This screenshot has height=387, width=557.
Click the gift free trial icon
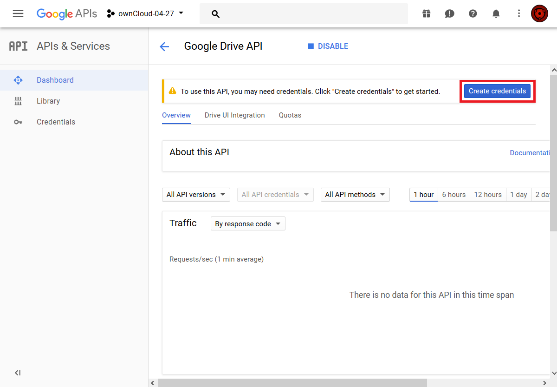tap(426, 13)
